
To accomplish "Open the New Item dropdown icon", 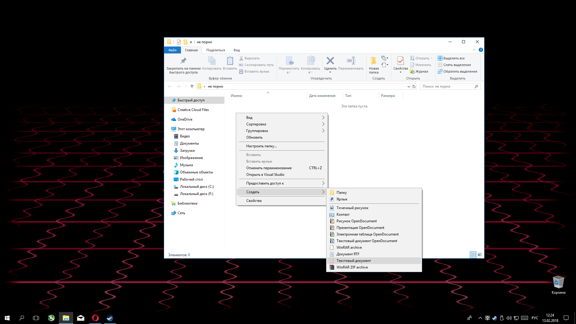I will [385, 58].
